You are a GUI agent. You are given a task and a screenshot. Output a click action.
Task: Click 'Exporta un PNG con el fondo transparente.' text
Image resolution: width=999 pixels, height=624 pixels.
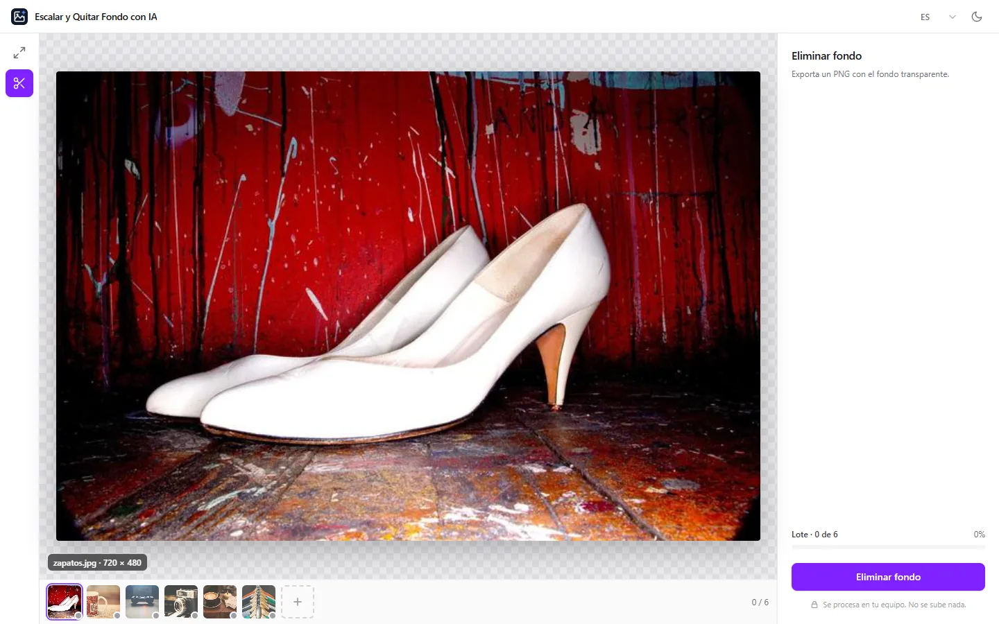[x=870, y=74]
